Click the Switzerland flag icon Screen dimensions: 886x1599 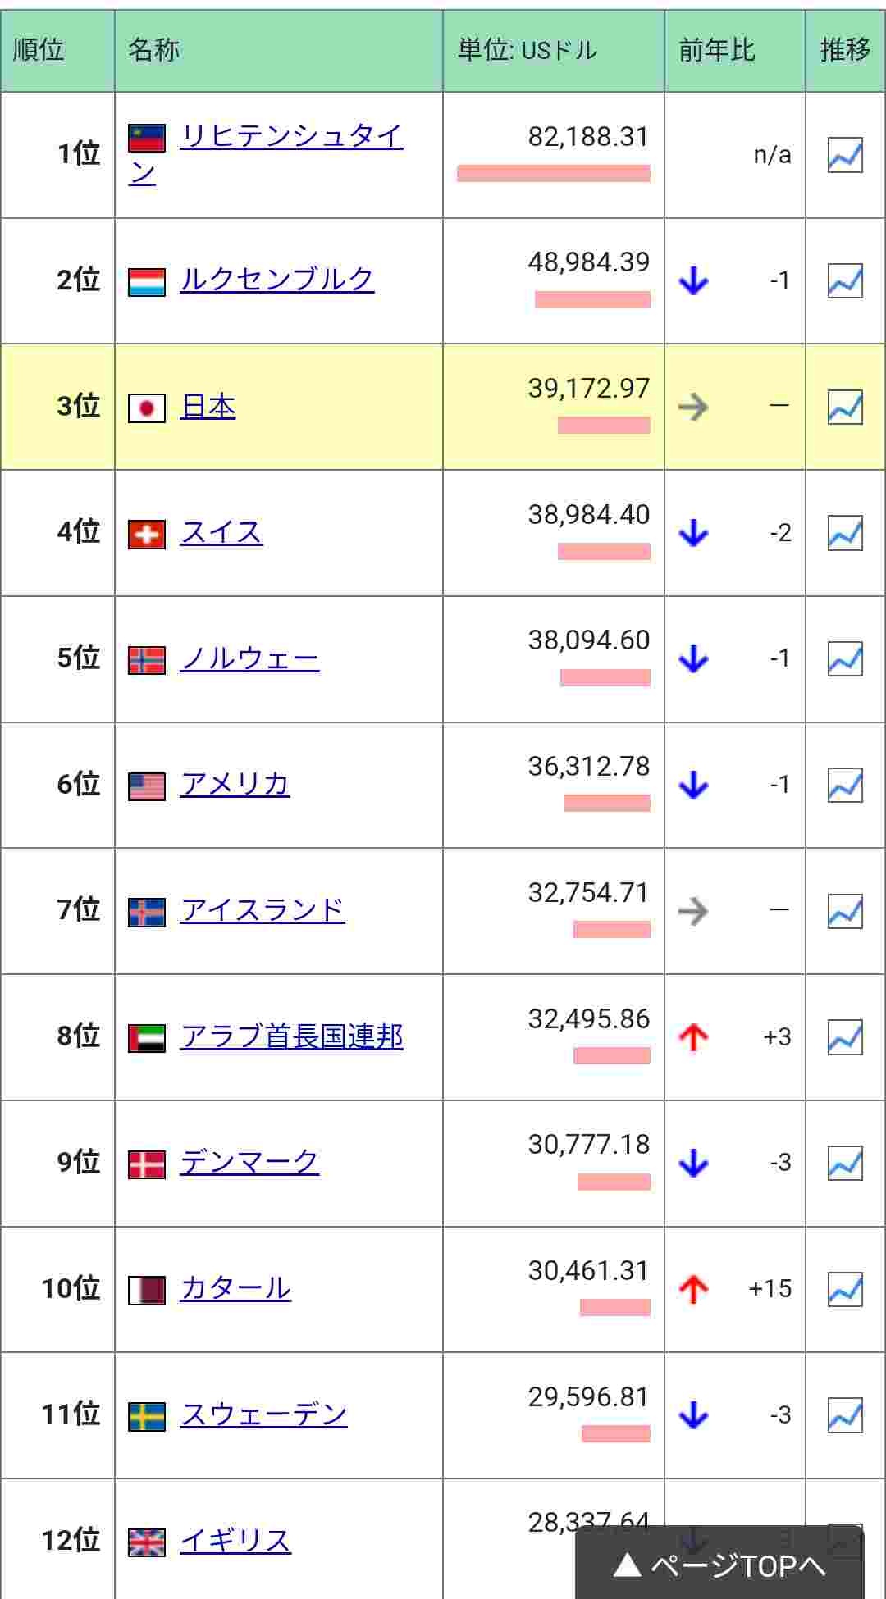click(x=147, y=534)
